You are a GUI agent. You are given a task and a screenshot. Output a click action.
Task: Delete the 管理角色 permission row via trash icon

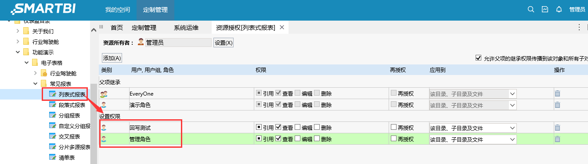pyautogui.click(x=557, y=139)
